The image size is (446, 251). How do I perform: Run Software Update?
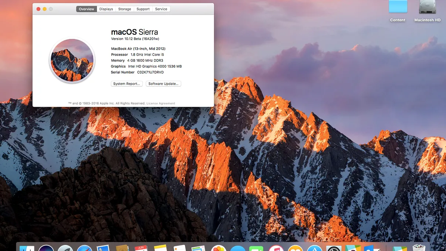click(x=163, y=84)
